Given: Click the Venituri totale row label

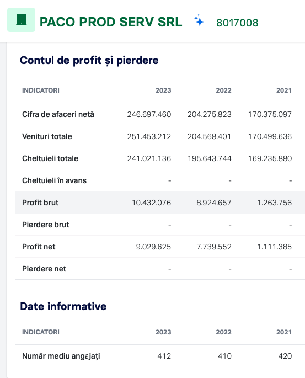Looking at the screenshot, I should (47, 136).
